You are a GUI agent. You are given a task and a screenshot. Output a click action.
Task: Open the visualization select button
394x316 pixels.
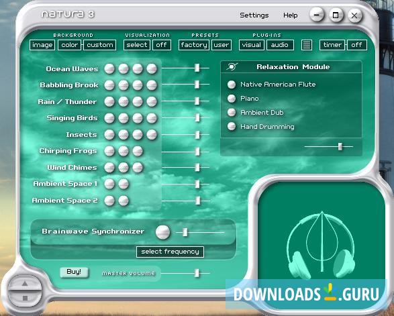coord(137,45)
